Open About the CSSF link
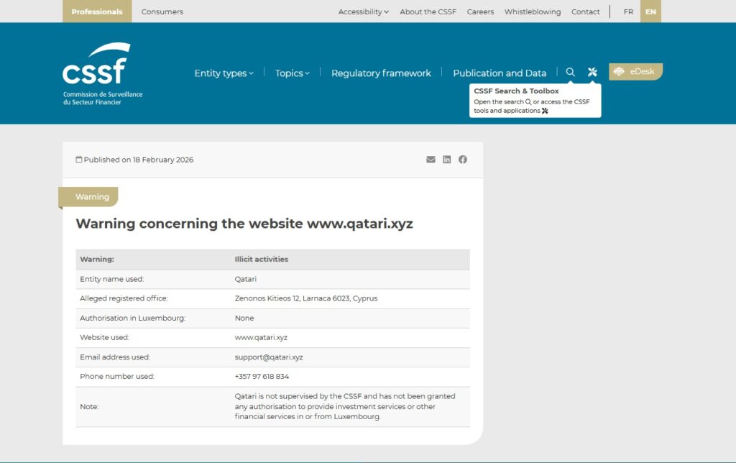Viewport: 736px width, 463px height. coord(428,12)
